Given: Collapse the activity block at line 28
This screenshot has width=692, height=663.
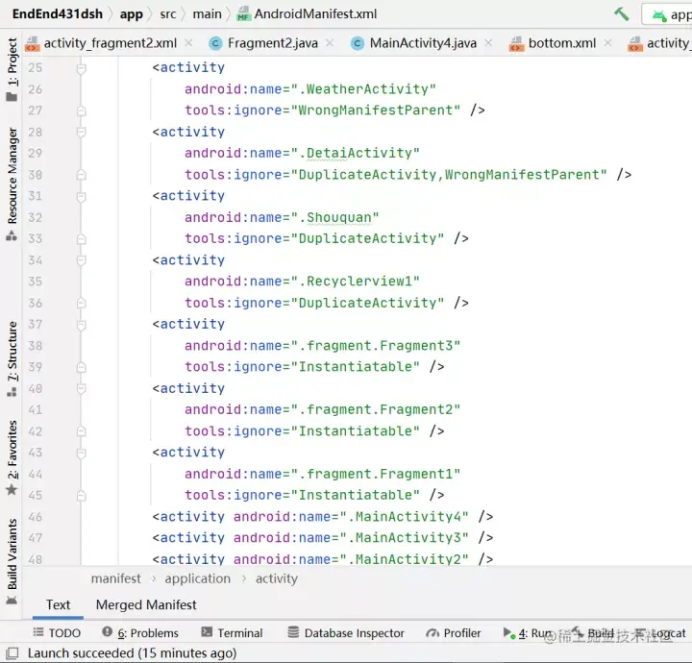Looking at the screenshot, I should [x=81, y=132].
